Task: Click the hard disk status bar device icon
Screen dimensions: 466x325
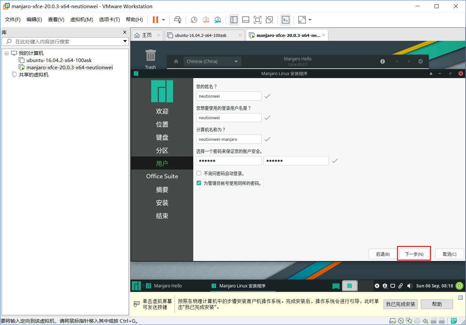Action: point(393,321)
